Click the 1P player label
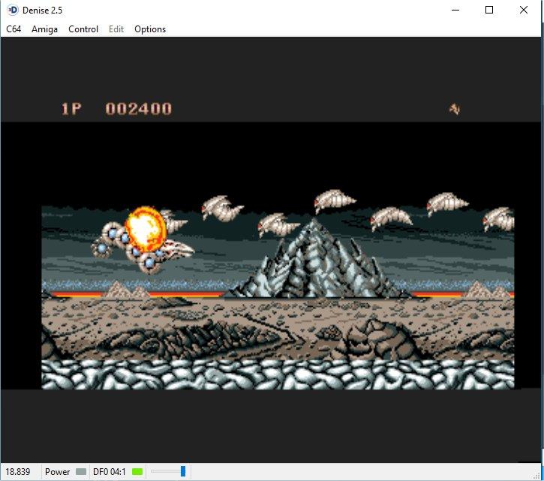The height and width of the screenshot is (481, 544). pyautogui.click(x=71, y=109)
